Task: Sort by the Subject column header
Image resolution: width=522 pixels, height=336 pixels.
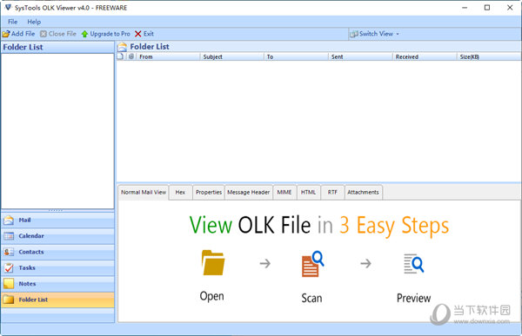Action: (x=231, y=56)
